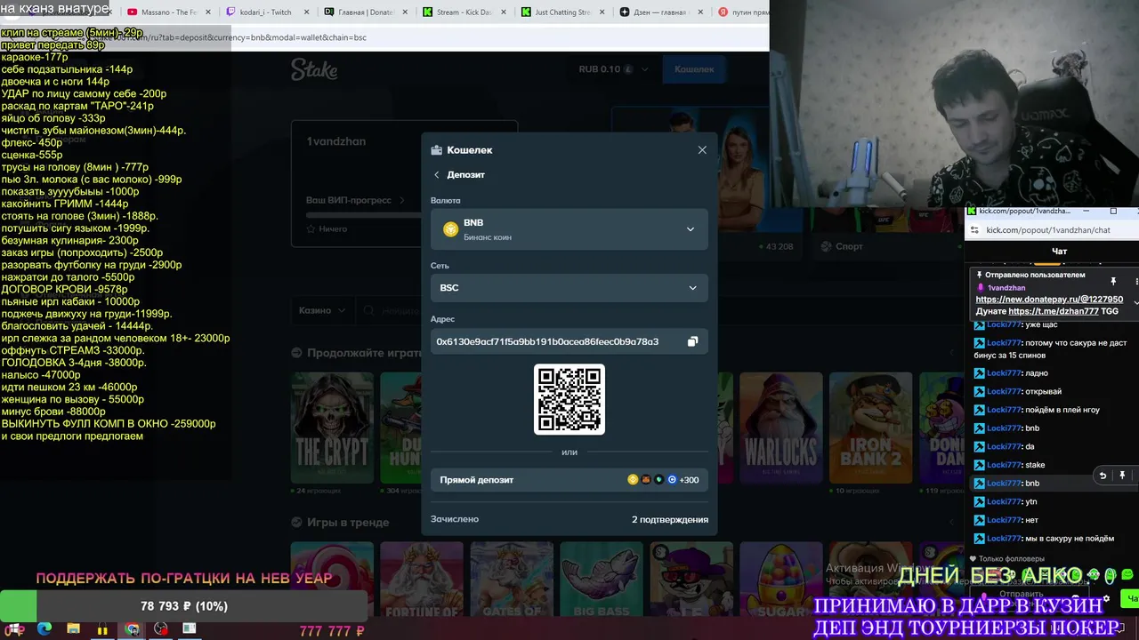The width and height of the screenshot is (1139, 640).
Task: Launch Microsoft Edge from taskbar
Action: 44,629
